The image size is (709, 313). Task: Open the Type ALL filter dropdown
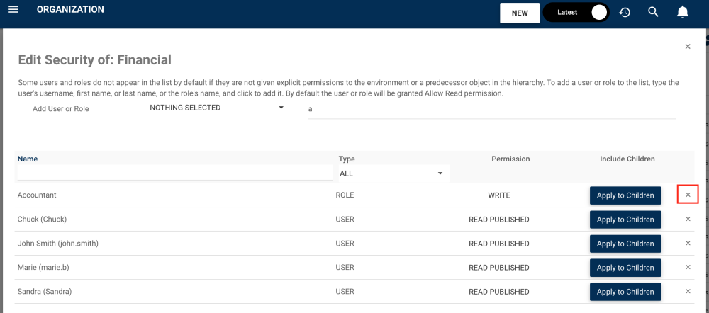click(391, 173)
